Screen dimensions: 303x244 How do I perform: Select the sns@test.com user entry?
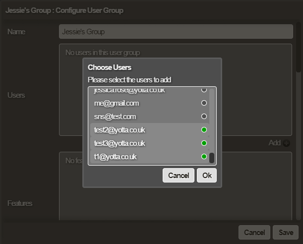coord(115,117)
